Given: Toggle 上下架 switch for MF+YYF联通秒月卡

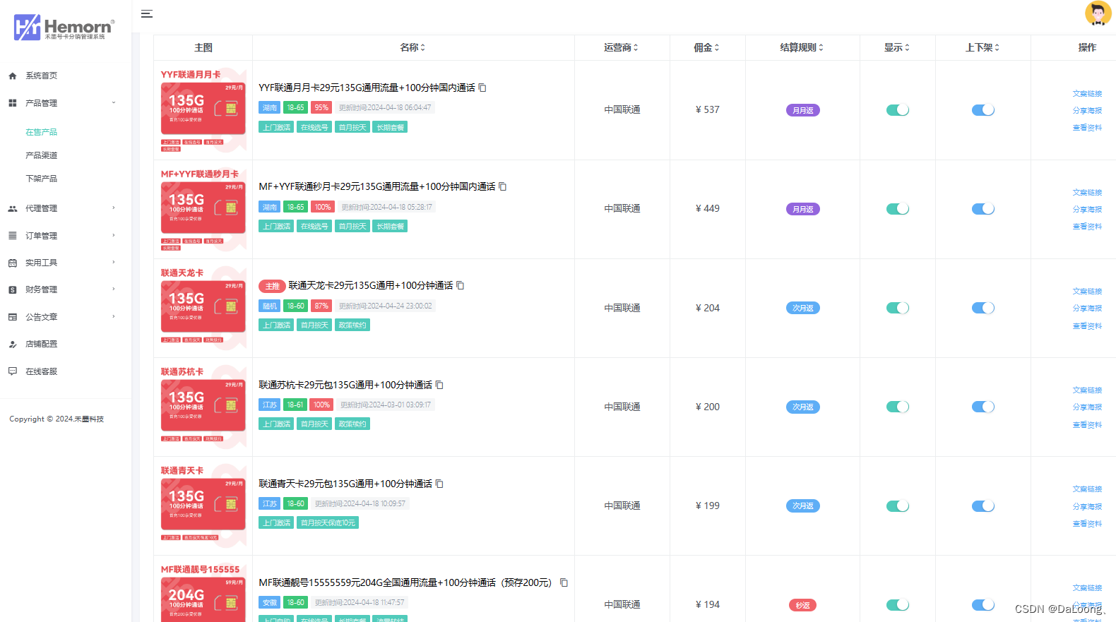Looking at the screenshot, I should tap(983, 209).
